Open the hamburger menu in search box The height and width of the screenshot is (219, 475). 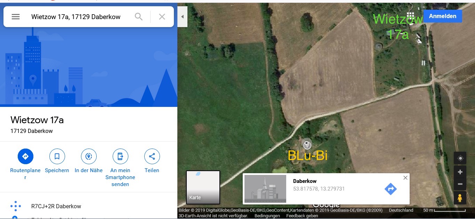pyautogui.click(x=16, y=17)
